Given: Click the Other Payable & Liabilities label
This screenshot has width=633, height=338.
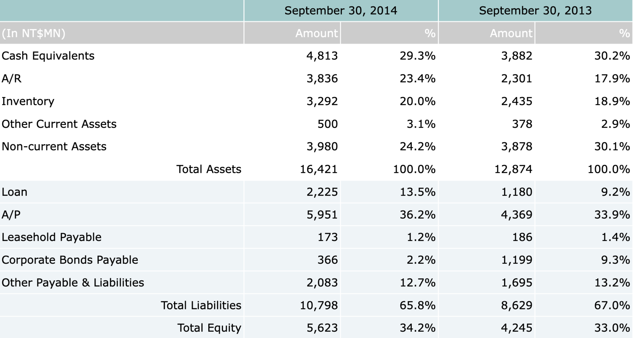Looking at the screenshot, I should pyautogui.click(x=73, y=283).
